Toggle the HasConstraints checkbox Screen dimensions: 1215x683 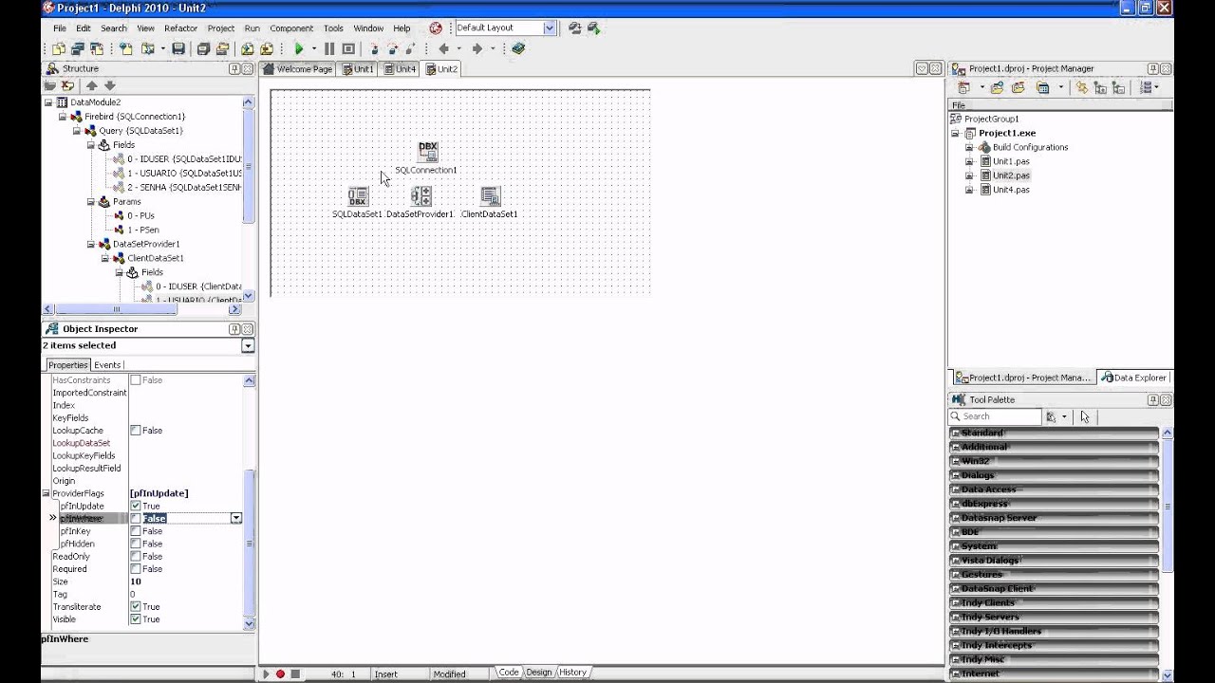tap(135, 380)
